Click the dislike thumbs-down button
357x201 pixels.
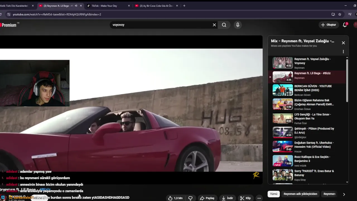click(x=190, y=198)
